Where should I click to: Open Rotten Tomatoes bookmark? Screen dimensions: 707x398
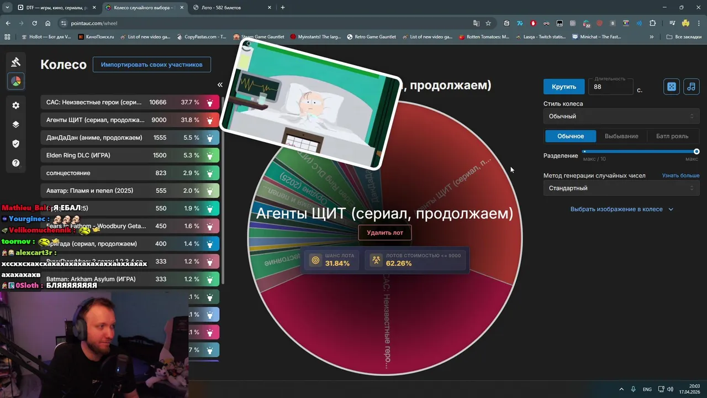(x=483, y=37)
